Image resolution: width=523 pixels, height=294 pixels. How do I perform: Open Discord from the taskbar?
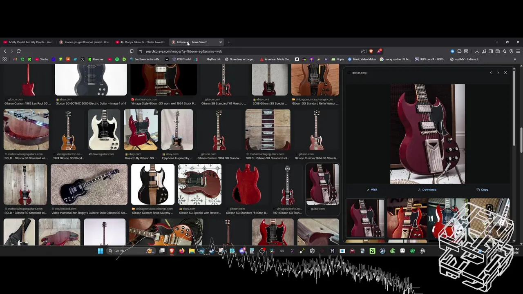(242, 251)
